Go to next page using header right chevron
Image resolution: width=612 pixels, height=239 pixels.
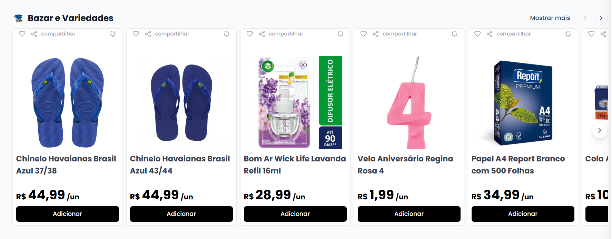point(601,18)
